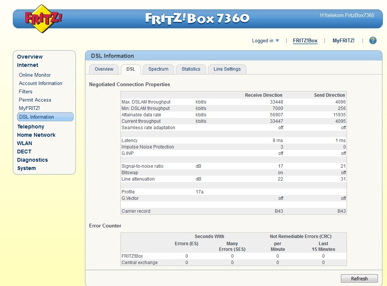Open the WLAN menu section

pyautogui.click(x=25, y=143)
